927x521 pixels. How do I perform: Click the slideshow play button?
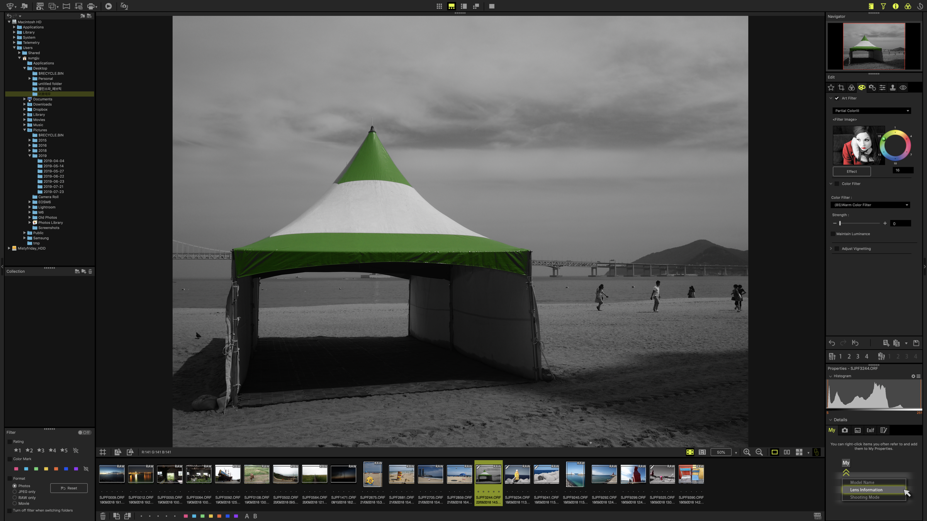pyautogui.click(x=109, y=6)
